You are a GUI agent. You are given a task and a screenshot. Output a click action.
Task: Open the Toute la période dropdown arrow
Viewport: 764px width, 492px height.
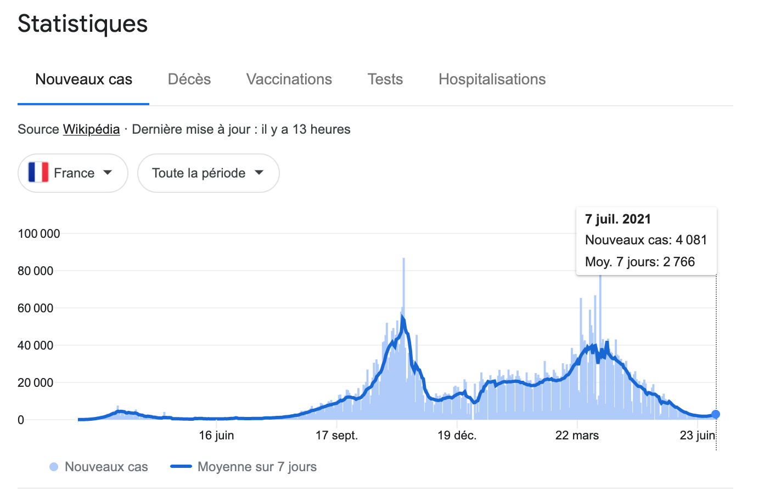tap(259, 173)
